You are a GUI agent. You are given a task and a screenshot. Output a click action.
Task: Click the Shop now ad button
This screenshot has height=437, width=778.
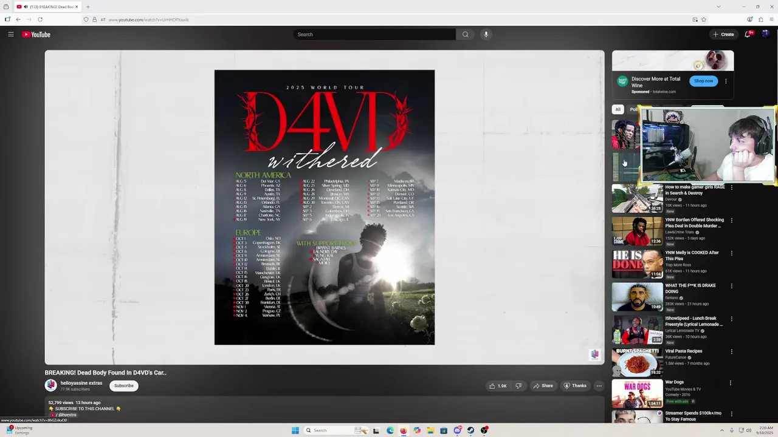(703, 81)
